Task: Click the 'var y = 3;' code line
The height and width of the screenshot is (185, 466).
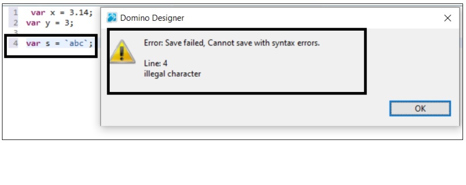Action: pos(49,23)
